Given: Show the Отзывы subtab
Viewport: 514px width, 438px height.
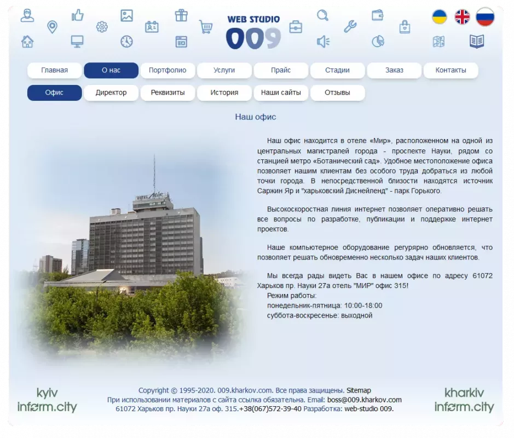Looking at the screenshot, I should tap(337, 93).
